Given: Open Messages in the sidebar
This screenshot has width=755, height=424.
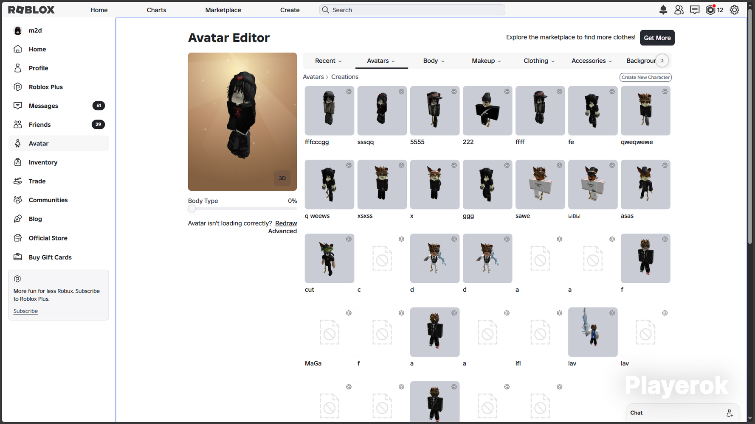Looking at the screenshot, I should [x=59, y=106].
